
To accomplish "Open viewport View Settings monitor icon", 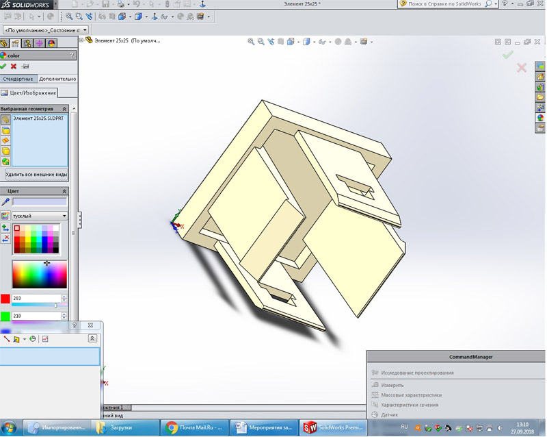I will (364, 42).
